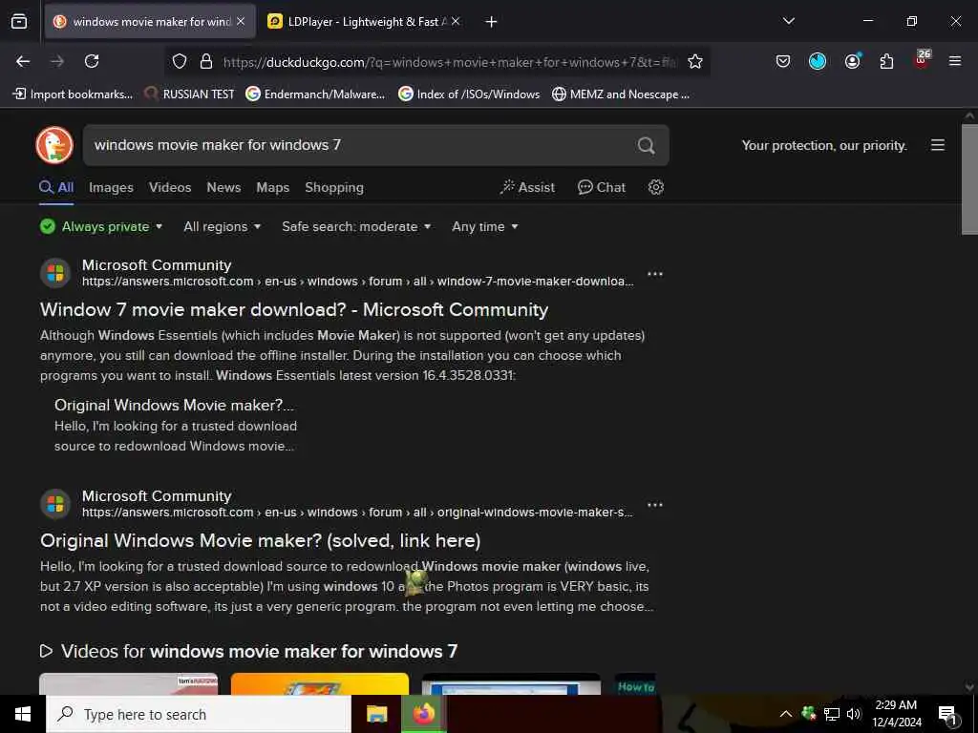Expand Any time filter dropdown
Image resolution: width=978 pixels, height=733 pixels.
484,226
